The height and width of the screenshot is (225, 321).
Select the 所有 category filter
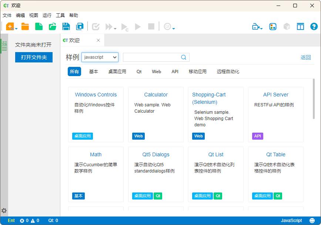74,72
